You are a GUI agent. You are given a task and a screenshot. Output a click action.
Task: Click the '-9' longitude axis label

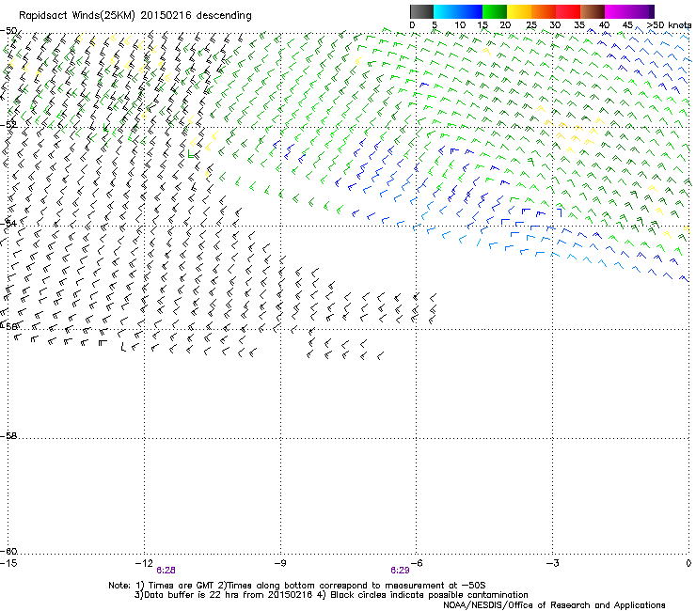point(279,563)
